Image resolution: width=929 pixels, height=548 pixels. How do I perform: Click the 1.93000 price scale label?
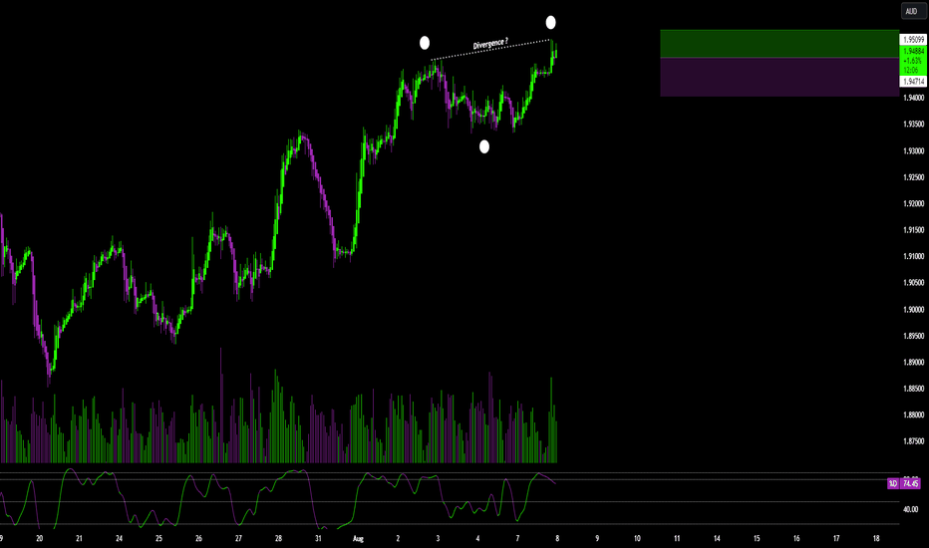click(914, 151)
